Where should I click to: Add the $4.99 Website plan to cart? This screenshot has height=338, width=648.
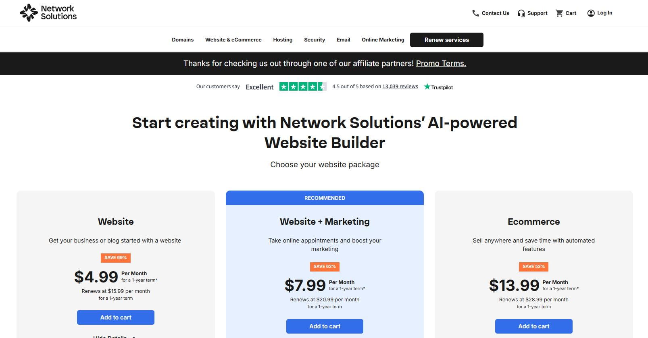(x=116, y=317)
